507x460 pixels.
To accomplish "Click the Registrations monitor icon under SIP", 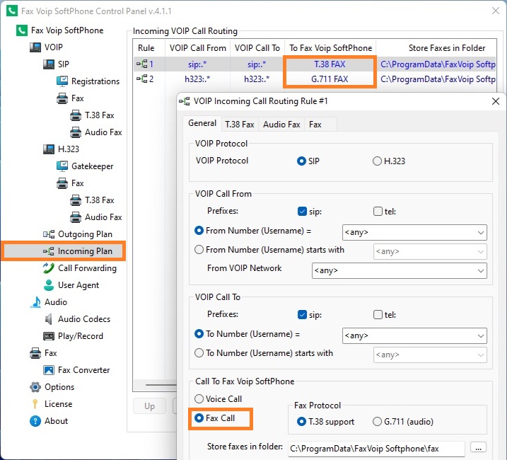I will (x=62, y=81).
